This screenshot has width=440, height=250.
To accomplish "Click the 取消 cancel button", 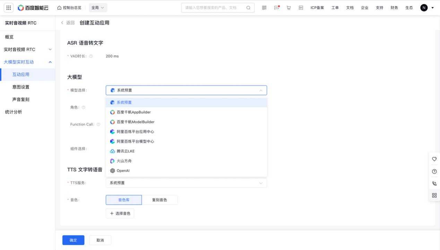I will [x=100, y=240].
